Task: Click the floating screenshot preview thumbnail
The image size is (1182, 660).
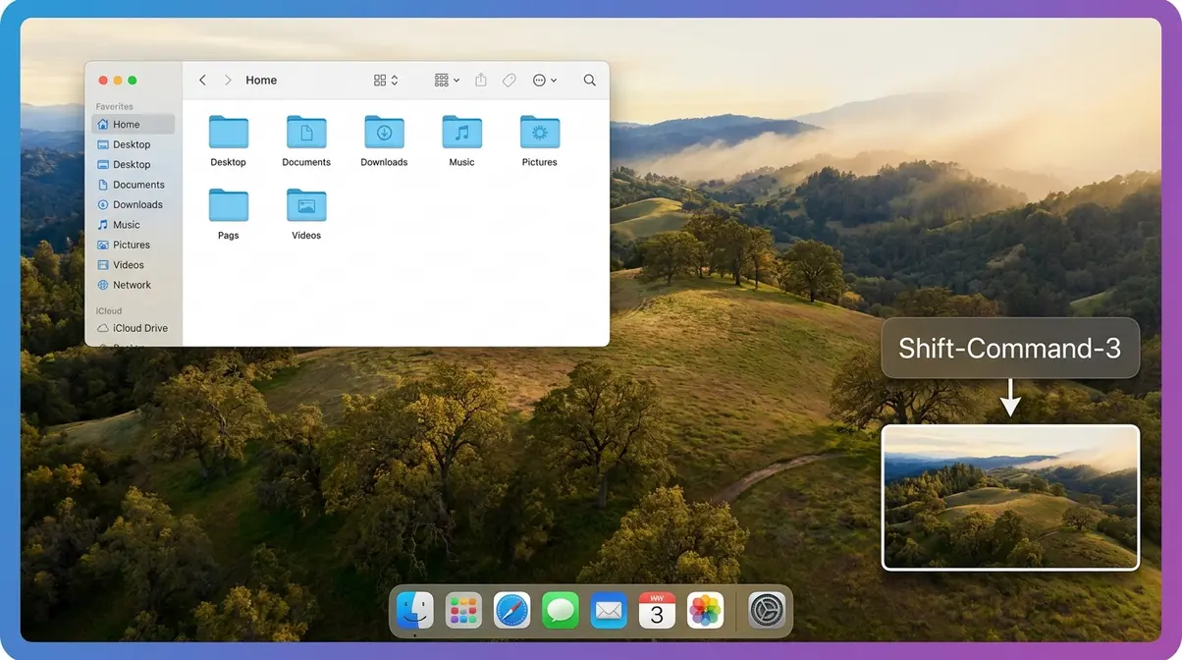Action: 1010,497
